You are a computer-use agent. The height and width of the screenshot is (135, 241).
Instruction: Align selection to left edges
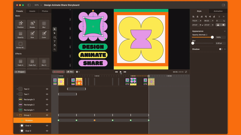[x=193, y=16]
